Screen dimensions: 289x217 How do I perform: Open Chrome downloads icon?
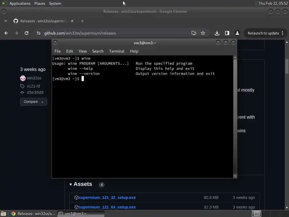coord(217,33)
